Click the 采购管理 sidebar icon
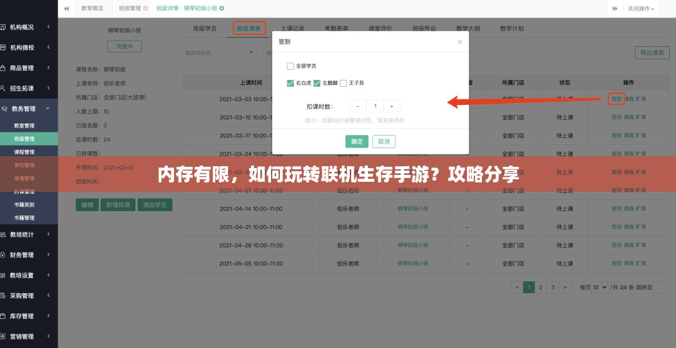The height and width of the screenshot is (348, 676). (x=3, y=296)
